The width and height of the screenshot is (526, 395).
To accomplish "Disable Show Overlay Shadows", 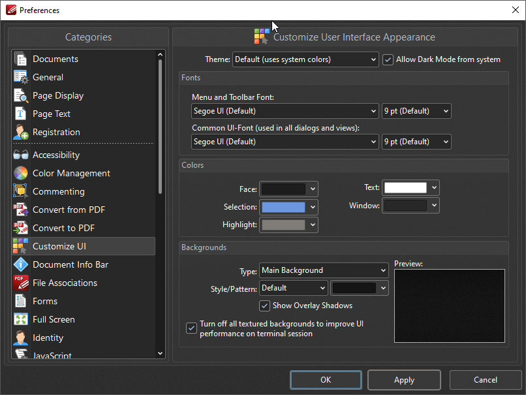I will pyautogui.click(x=265, y=306).
